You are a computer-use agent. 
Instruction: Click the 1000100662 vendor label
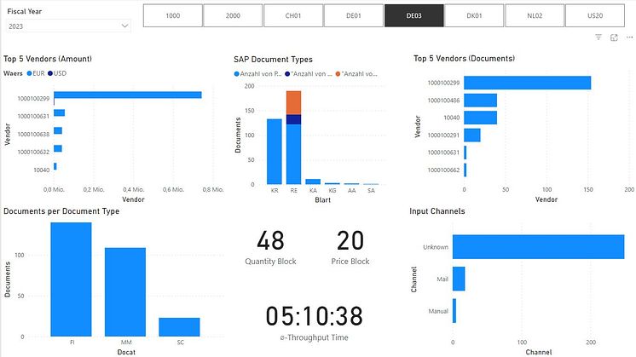click(443, 170)
